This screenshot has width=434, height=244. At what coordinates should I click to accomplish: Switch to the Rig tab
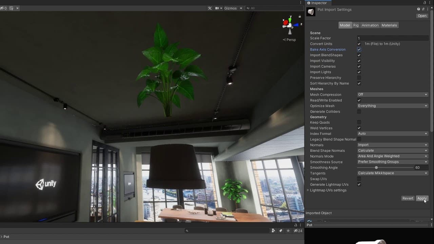pyautogui.click(x=356, y=25)
